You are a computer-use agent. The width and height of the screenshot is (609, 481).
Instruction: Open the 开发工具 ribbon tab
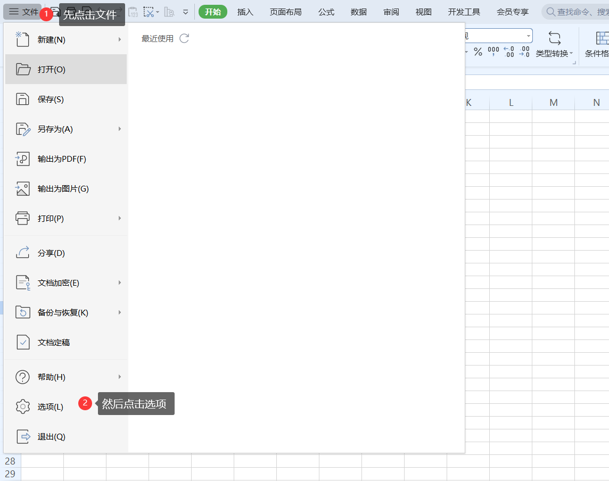tap(464, 12)
